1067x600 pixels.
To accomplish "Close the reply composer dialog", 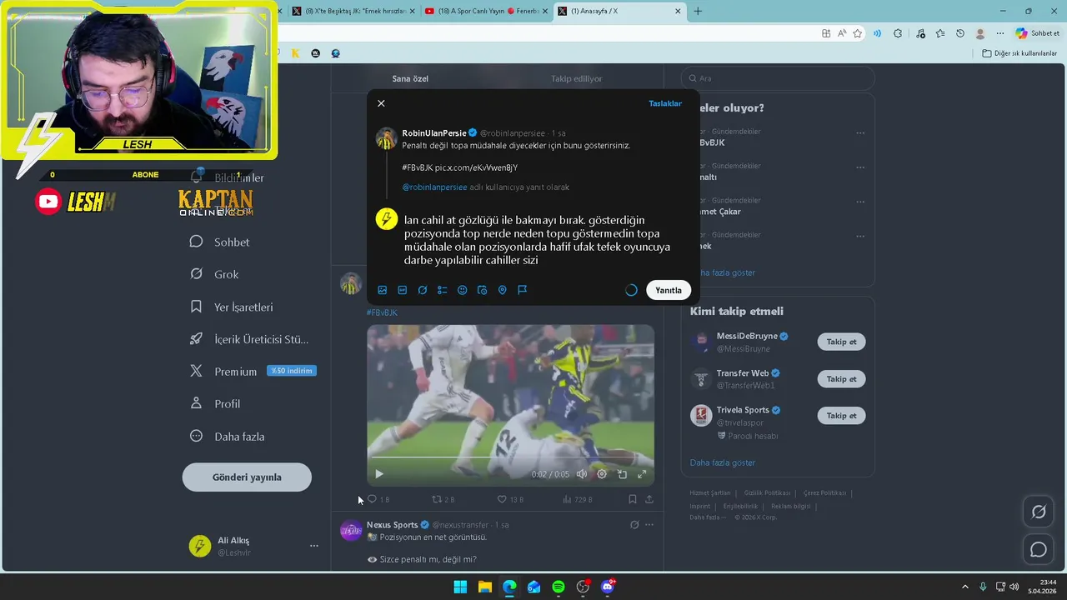I will 381,103.
